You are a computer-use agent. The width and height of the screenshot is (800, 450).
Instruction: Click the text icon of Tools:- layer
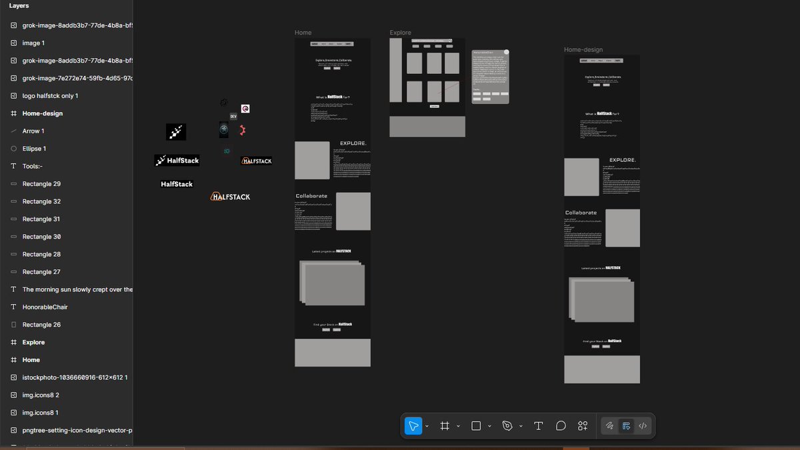click(13, 166)
